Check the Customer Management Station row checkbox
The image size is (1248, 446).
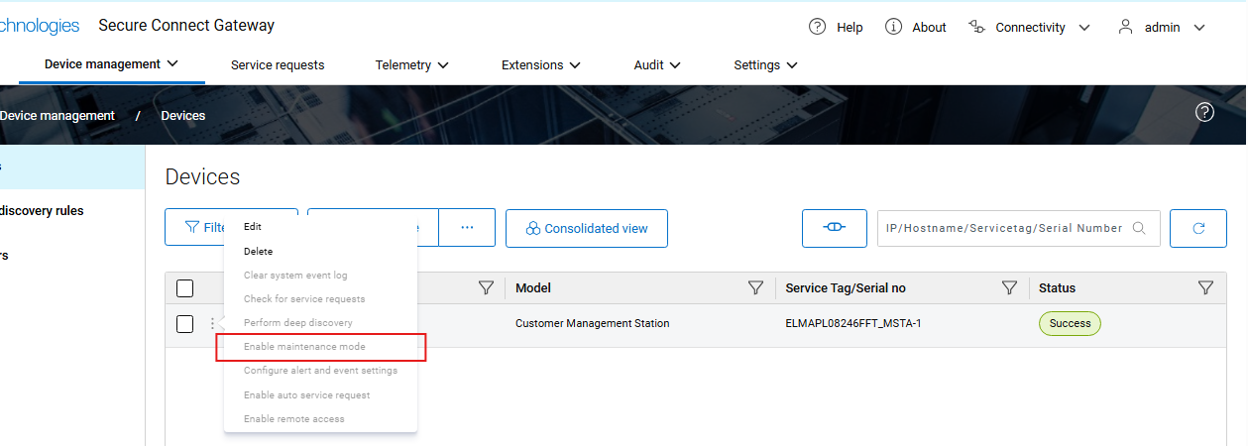click(184, 324)
